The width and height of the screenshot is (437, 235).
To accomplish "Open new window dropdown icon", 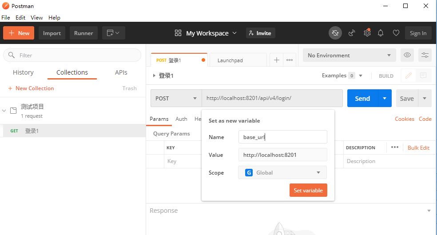I will click(113, 33).
